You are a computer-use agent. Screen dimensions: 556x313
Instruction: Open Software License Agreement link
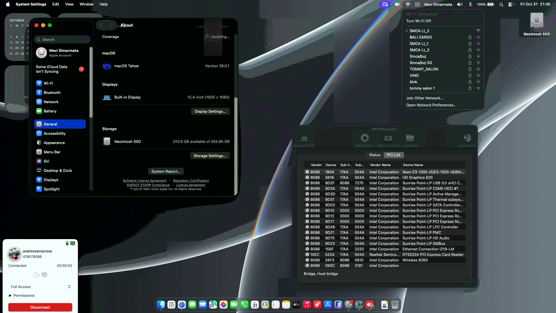[x=145, y=181]
